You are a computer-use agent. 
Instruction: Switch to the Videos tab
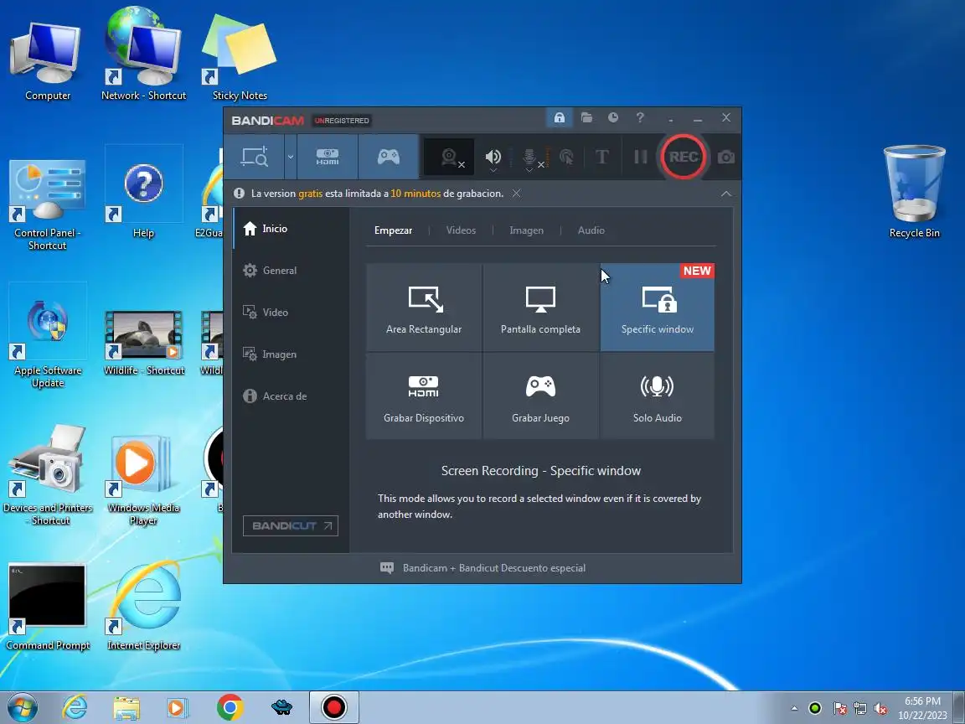click(x=461, y=230)
